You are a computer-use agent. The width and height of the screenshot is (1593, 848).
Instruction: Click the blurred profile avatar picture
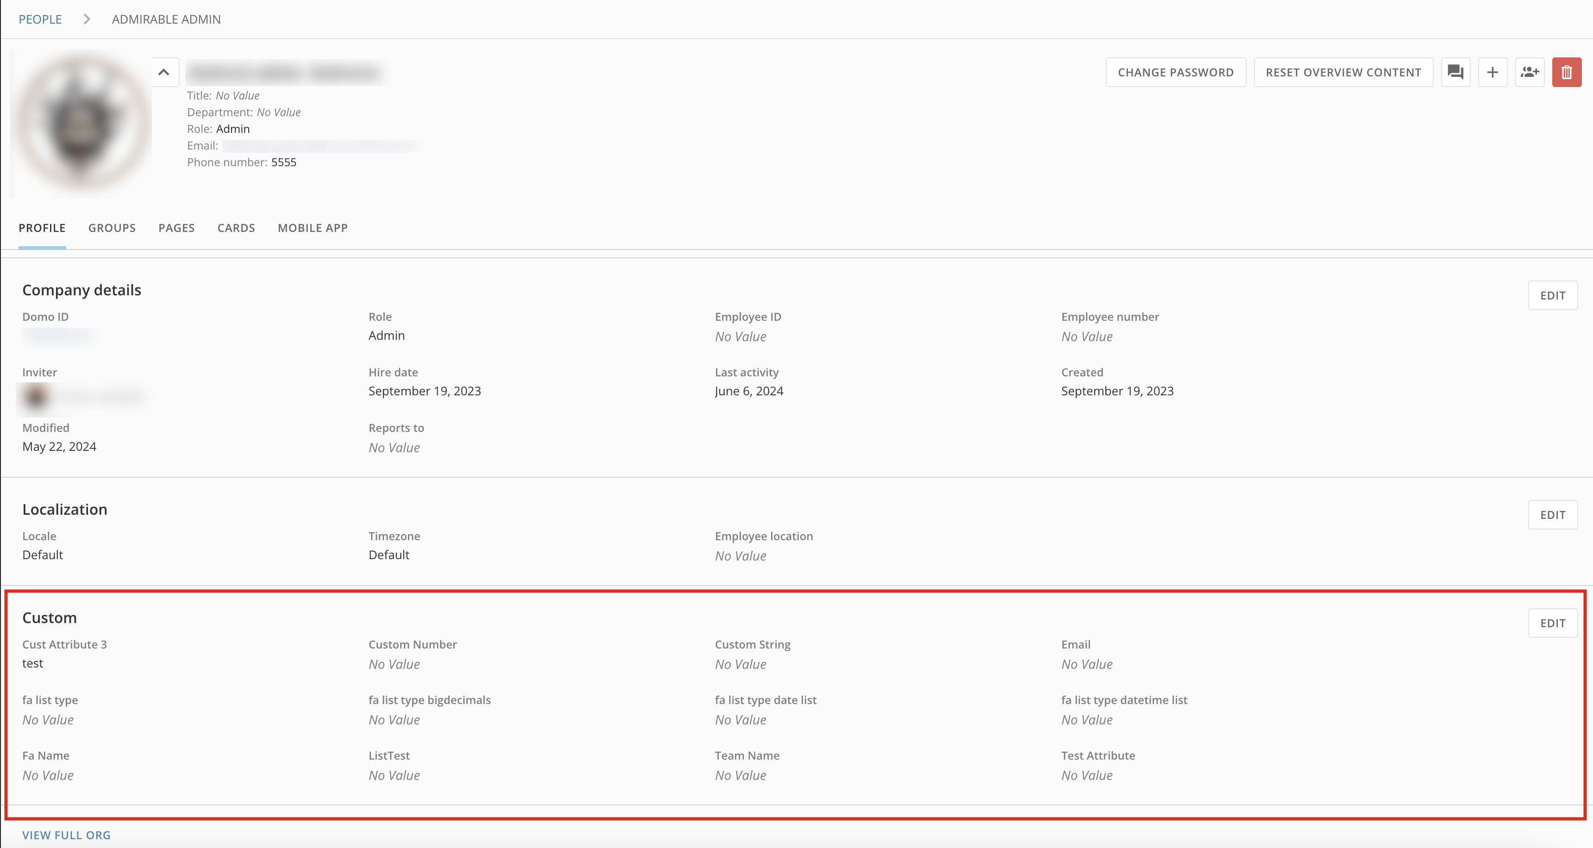pyautogui.click(x=81, y=122)
